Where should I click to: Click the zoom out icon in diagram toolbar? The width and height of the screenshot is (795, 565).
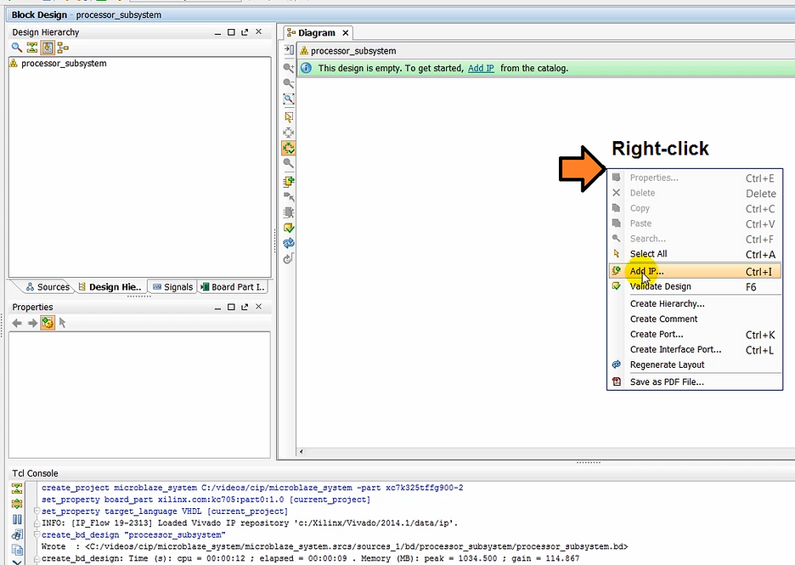(x=289, y=83)
